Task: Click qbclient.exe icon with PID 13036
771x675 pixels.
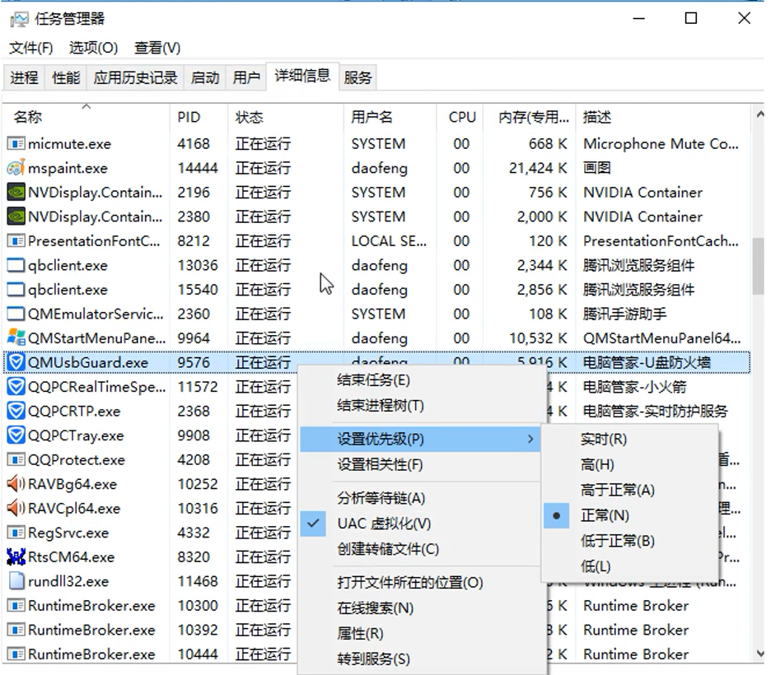Action: 16,265
